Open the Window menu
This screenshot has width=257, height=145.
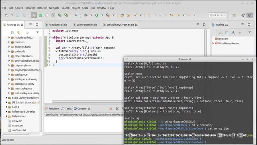[102, 8]
